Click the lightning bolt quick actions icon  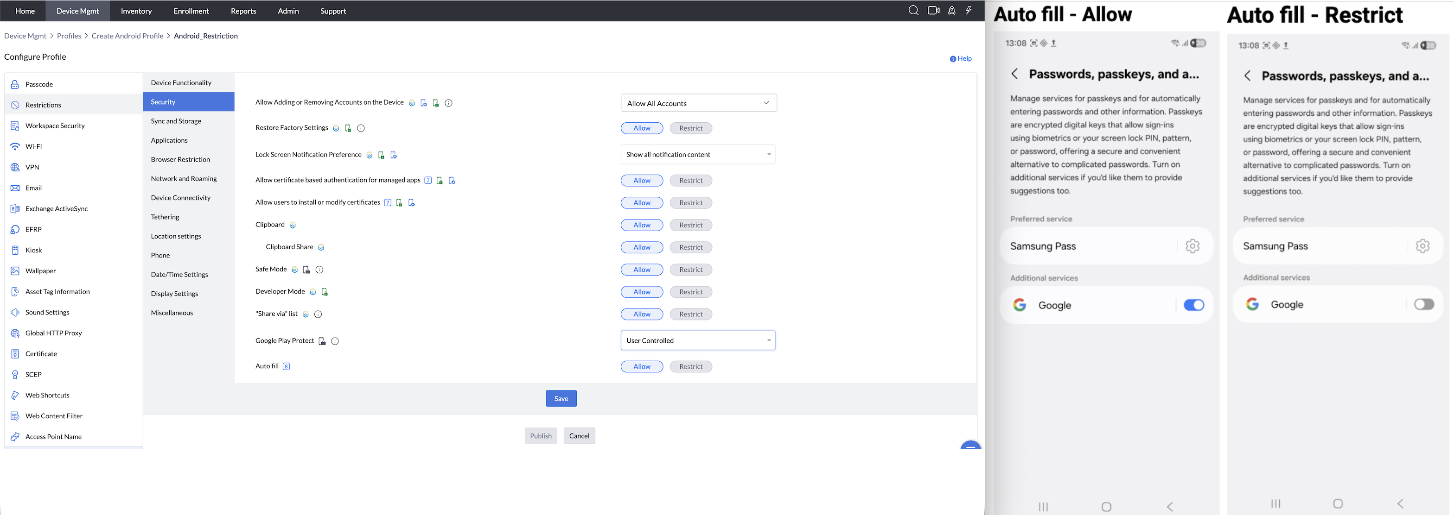[x=969, y=11]
